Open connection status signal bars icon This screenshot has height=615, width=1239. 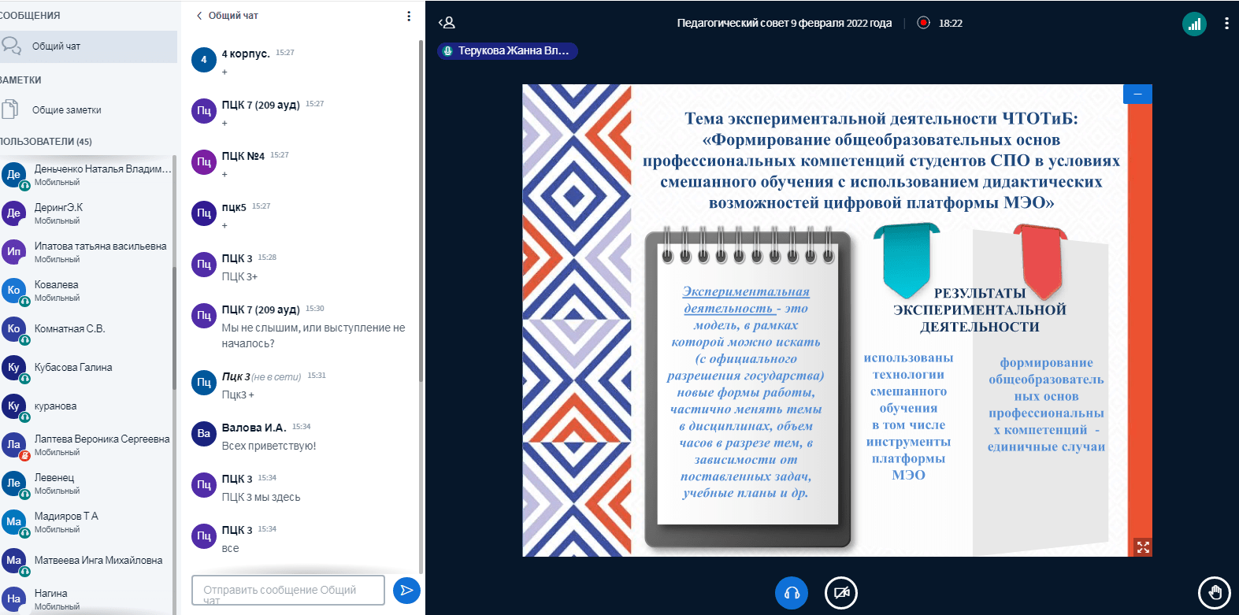pos(1195,24)
